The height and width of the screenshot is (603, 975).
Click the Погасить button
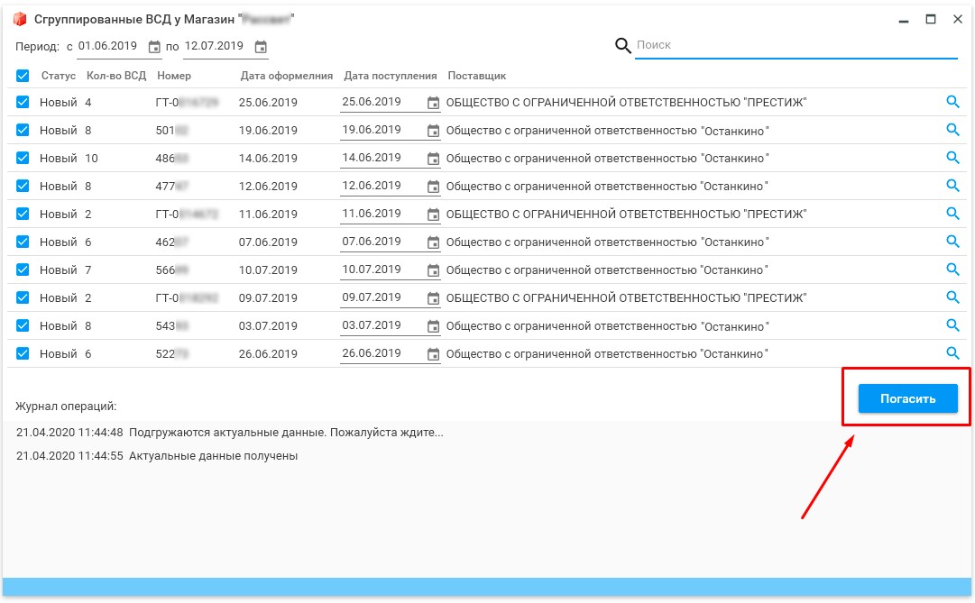click(x=908, y=398)
